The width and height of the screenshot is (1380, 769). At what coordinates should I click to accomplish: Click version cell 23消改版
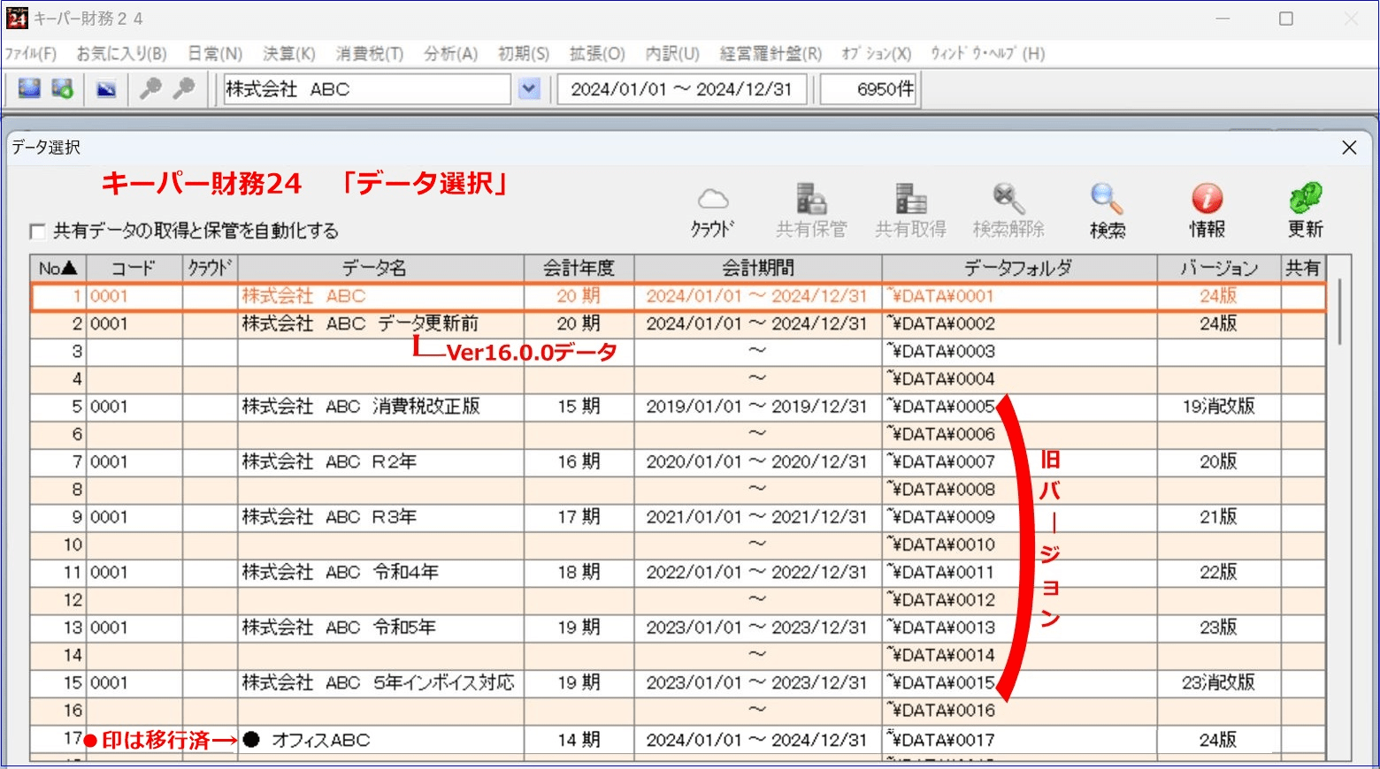(1219, 683)
